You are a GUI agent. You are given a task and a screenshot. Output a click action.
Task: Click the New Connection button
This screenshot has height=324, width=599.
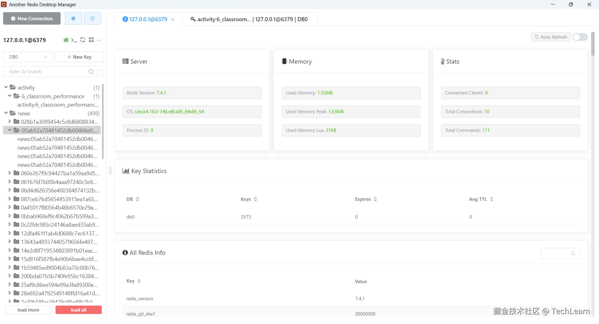coord(32,19)
